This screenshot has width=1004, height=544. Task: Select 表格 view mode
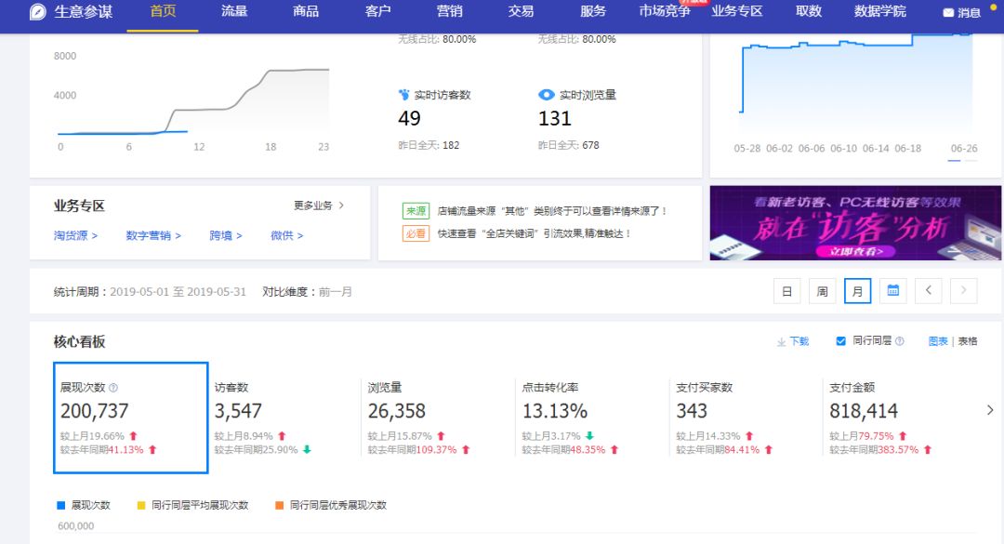968,341
